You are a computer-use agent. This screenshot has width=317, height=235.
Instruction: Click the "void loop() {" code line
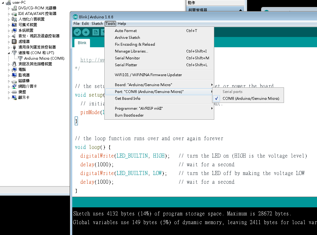click(93, 147)
